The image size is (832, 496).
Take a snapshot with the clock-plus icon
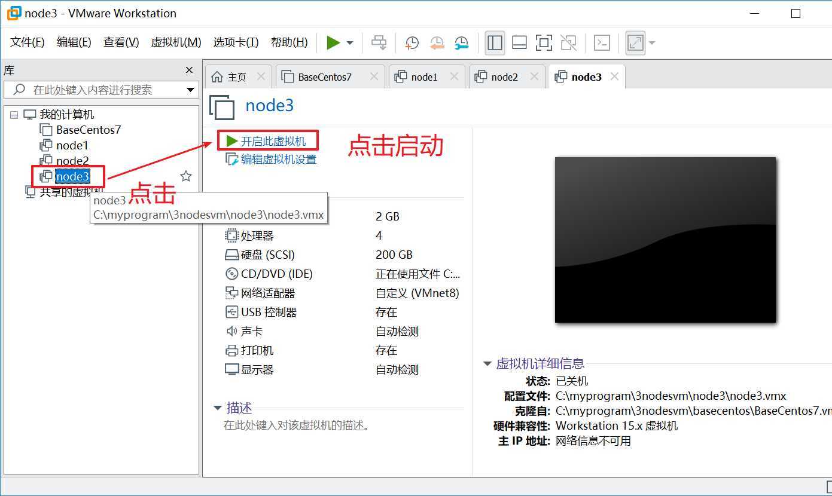coord(412,42)
